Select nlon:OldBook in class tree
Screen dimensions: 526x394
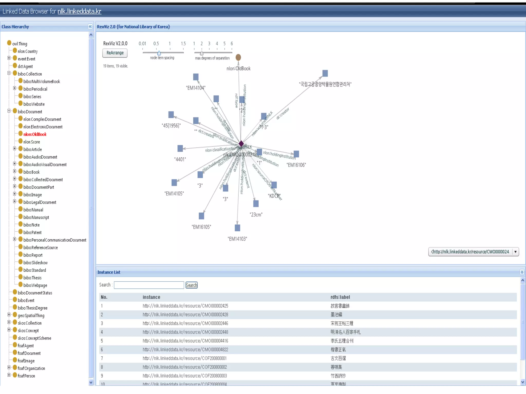35,134
